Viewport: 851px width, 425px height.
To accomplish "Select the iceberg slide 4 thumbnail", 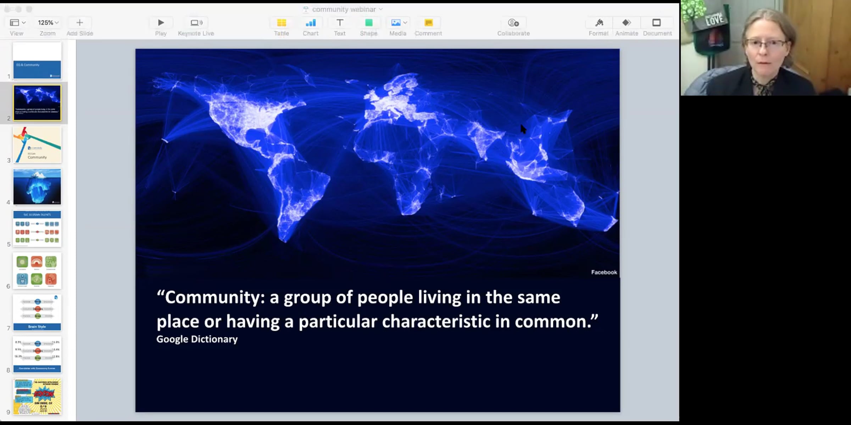I will (37, 187).
